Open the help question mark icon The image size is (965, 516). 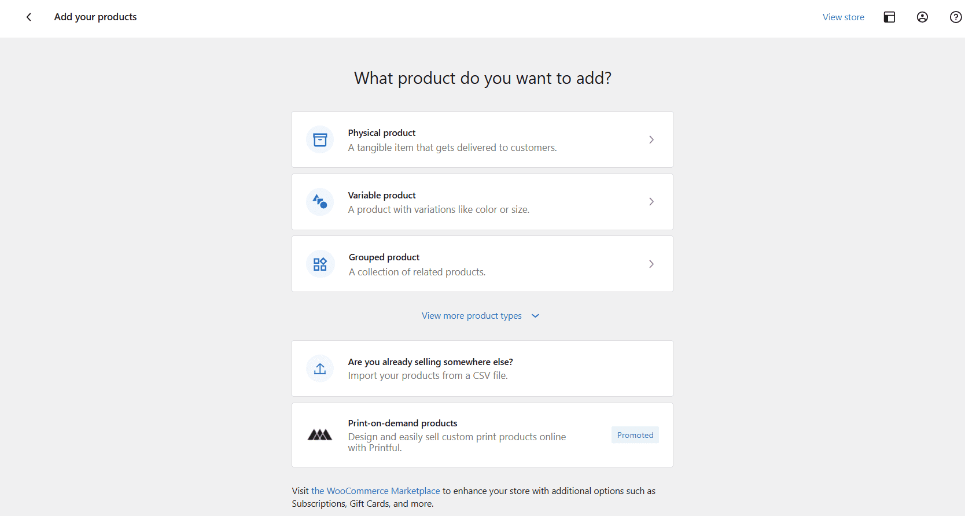pyautogui.click(x=955, y=17)
